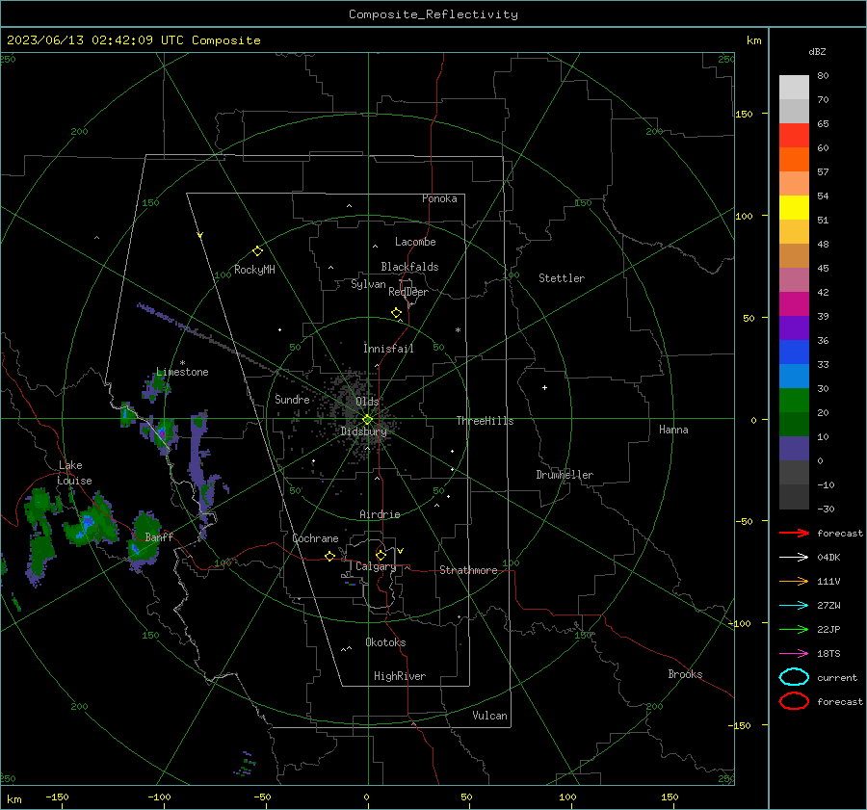Image resolution: width=867 pixels, height=810 pixels.
Task: Click the yellow diamond marker below RedDeer
Action: [397, 313]
